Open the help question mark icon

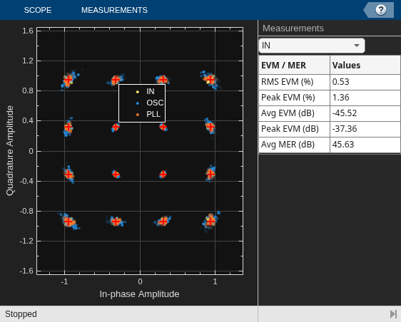pos(381,10)
